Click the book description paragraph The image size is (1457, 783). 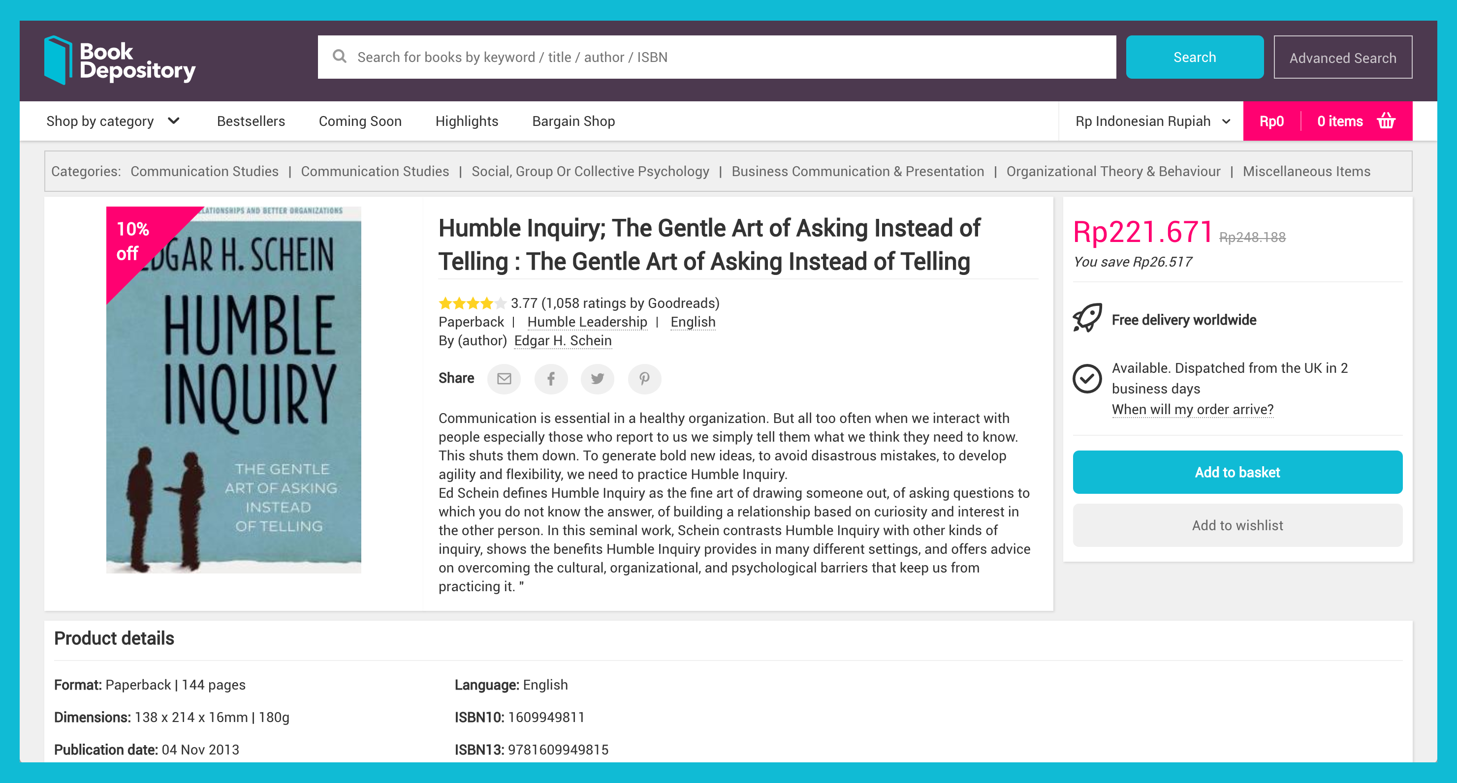[734, 502]
